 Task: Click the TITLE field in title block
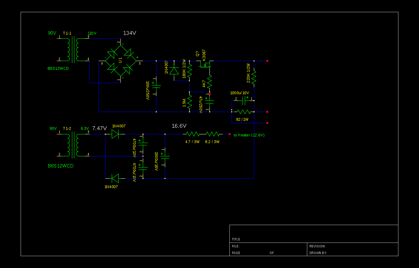click(314, 234)
